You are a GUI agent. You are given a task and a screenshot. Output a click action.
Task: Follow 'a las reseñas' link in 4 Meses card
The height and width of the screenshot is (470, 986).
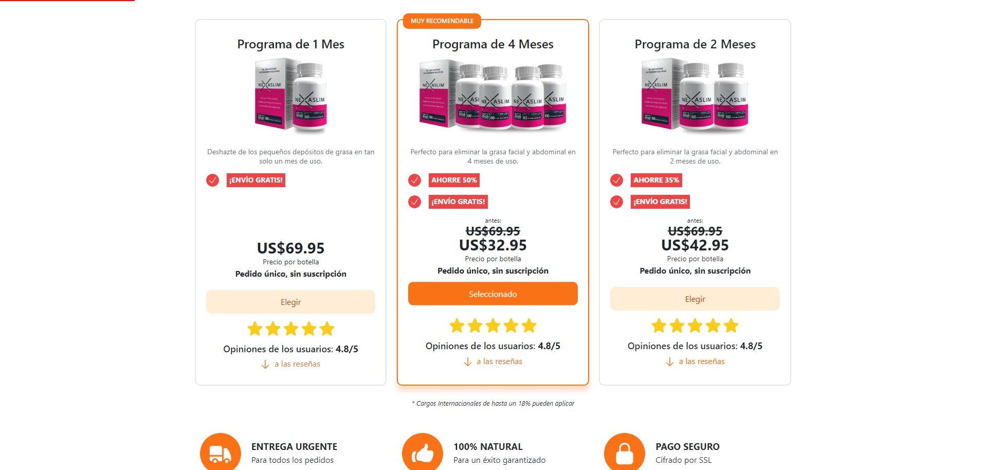click(499, 361)
